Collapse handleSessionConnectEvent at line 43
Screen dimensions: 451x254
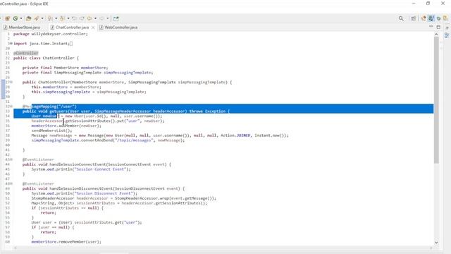tap(11, 159)
